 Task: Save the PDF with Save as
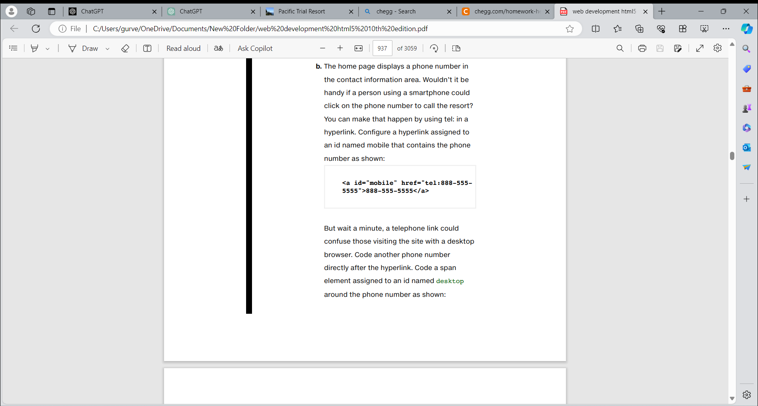(678, 48)
